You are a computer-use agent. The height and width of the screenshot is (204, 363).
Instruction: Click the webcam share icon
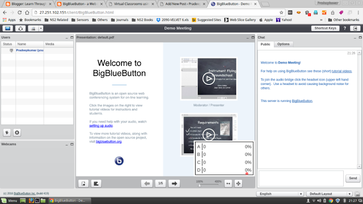33,28
